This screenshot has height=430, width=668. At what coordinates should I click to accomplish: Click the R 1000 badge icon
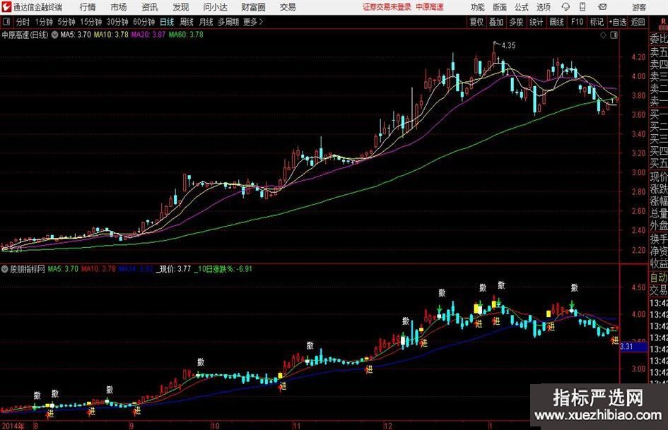(x=662, y=25)
